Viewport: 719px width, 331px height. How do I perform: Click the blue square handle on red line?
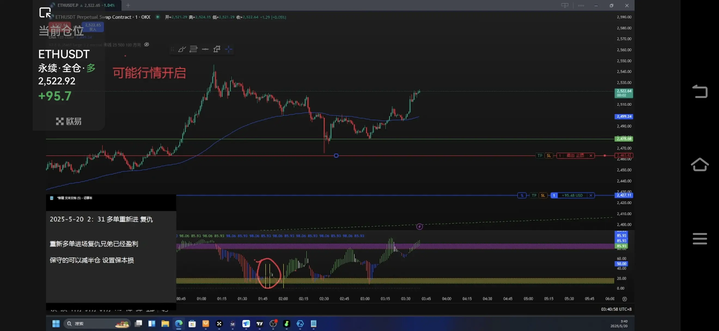click(336, 156)
